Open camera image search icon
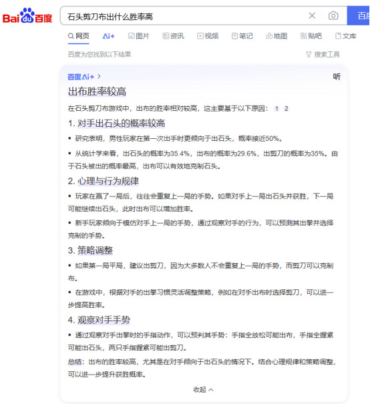This screenshot has width=370, height=404. [333, 16]
